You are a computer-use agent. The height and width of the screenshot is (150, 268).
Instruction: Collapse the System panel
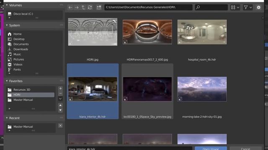[7, 25]
